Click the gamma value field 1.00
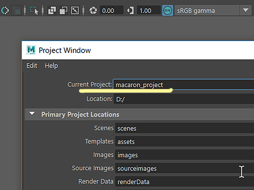Viewport: 254px width, 190px height. (149, 11)
